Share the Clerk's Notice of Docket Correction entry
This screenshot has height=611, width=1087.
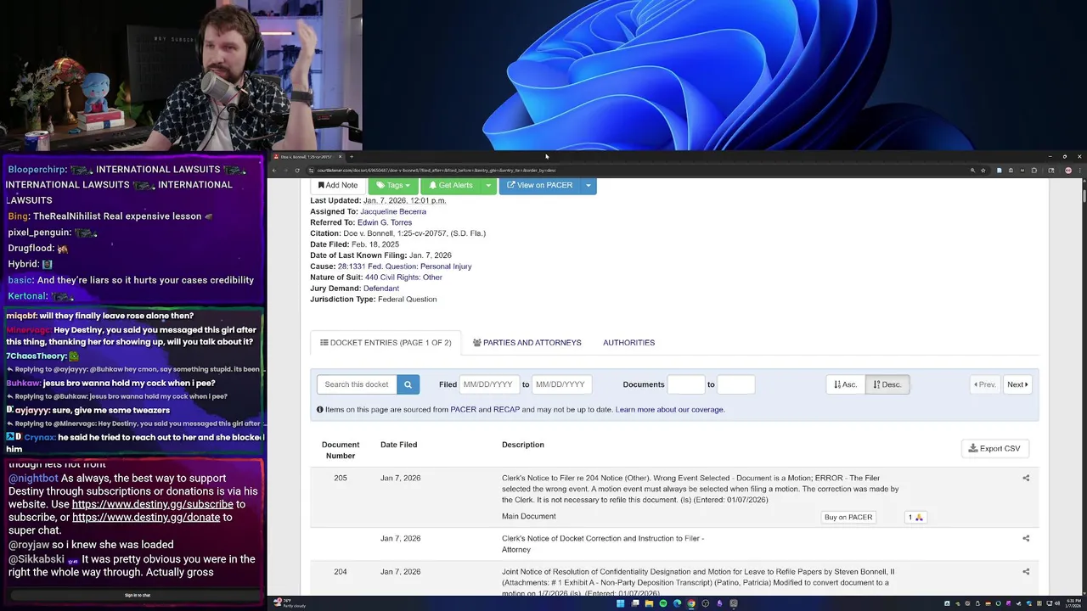[x=1026, y=538]
